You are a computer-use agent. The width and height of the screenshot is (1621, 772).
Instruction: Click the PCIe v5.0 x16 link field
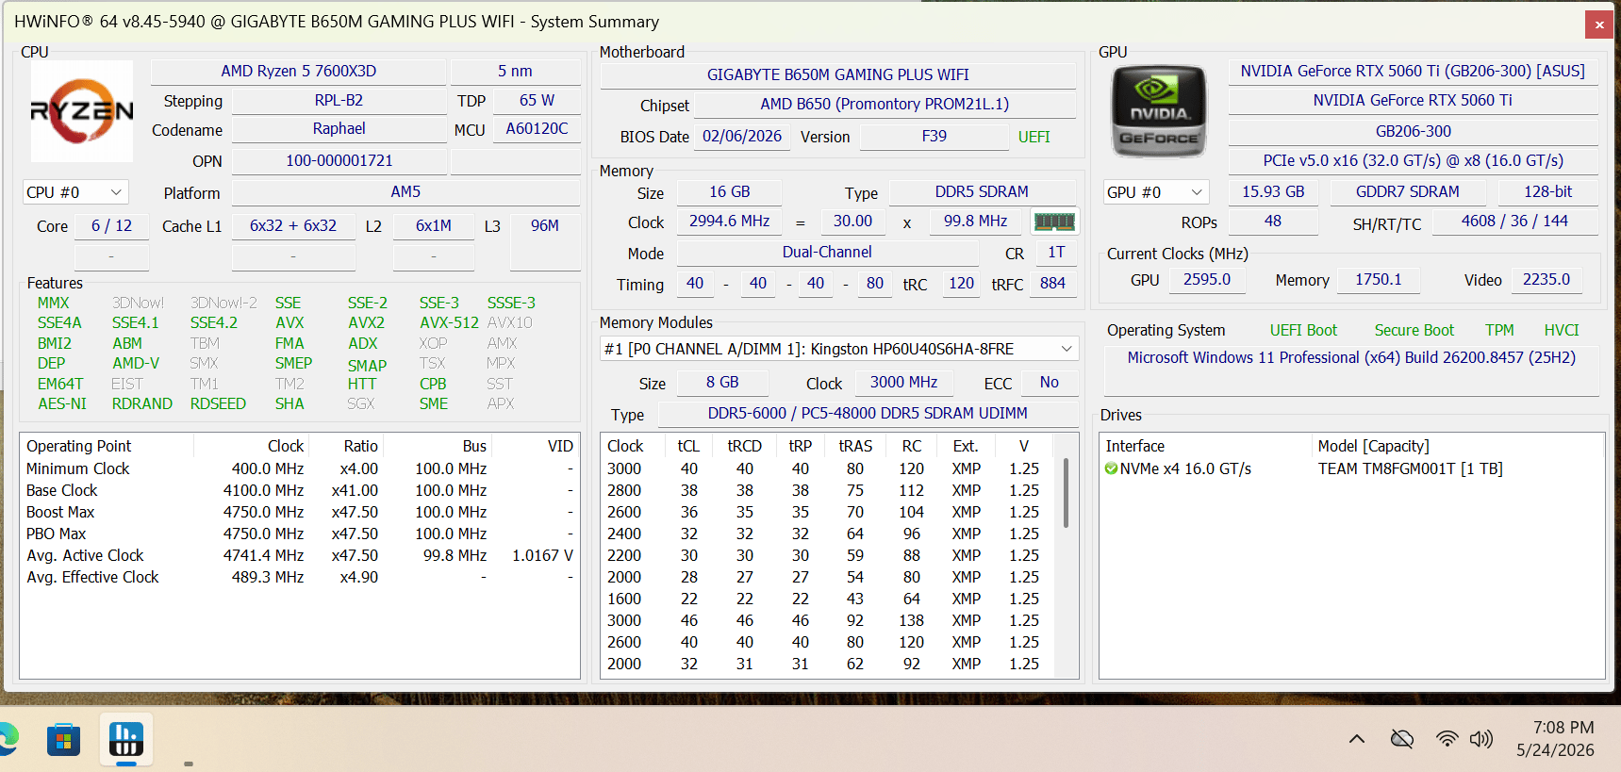click(1413, 161)
